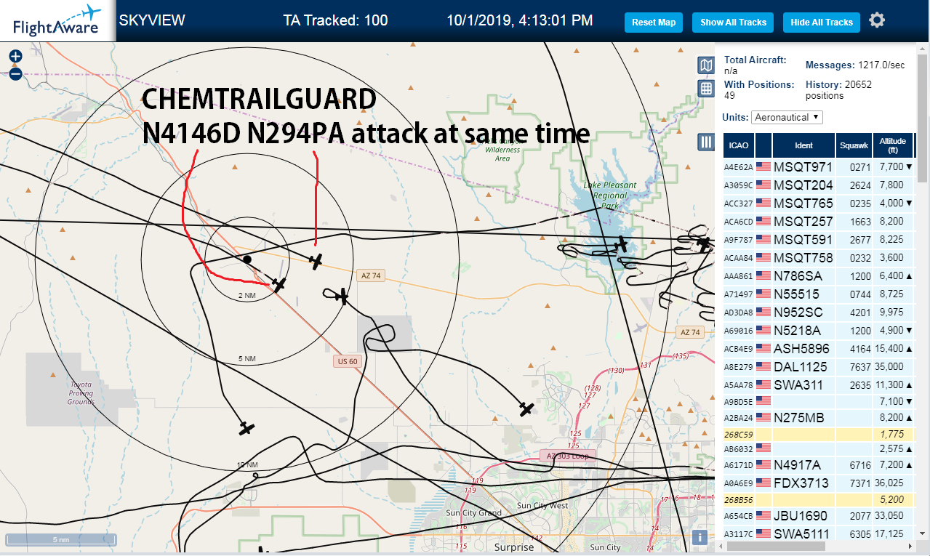This screenshot has height=556, width=930.
Task: Open the Units dropdown showing Aeronautical
Action: (787, 117)
